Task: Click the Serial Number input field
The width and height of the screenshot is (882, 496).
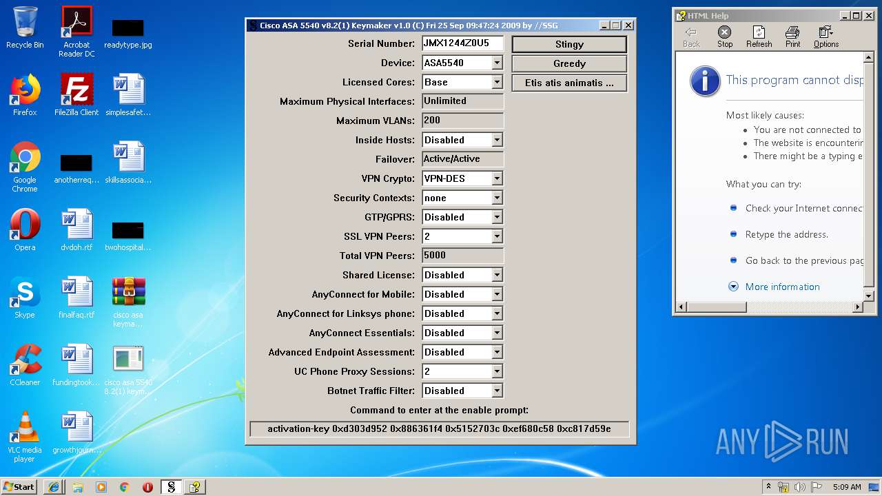Action: pyautogui.click(x=462, y=43)
